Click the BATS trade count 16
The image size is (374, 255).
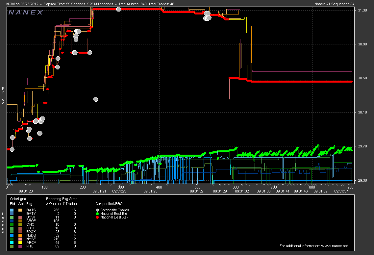(74, 210)
